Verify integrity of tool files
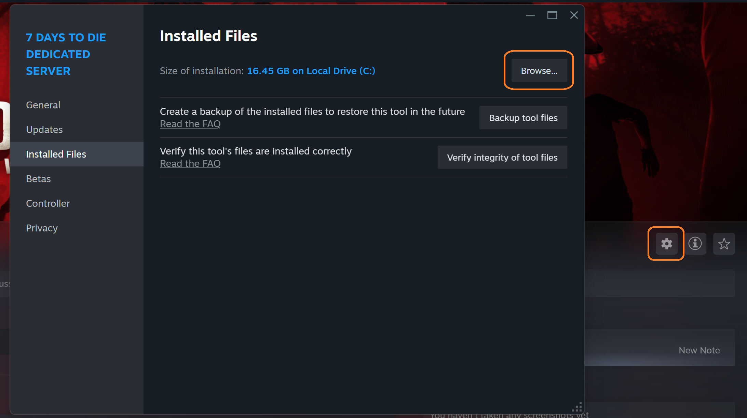This screenshot has width=747, height=418. (x=502, y=157)
